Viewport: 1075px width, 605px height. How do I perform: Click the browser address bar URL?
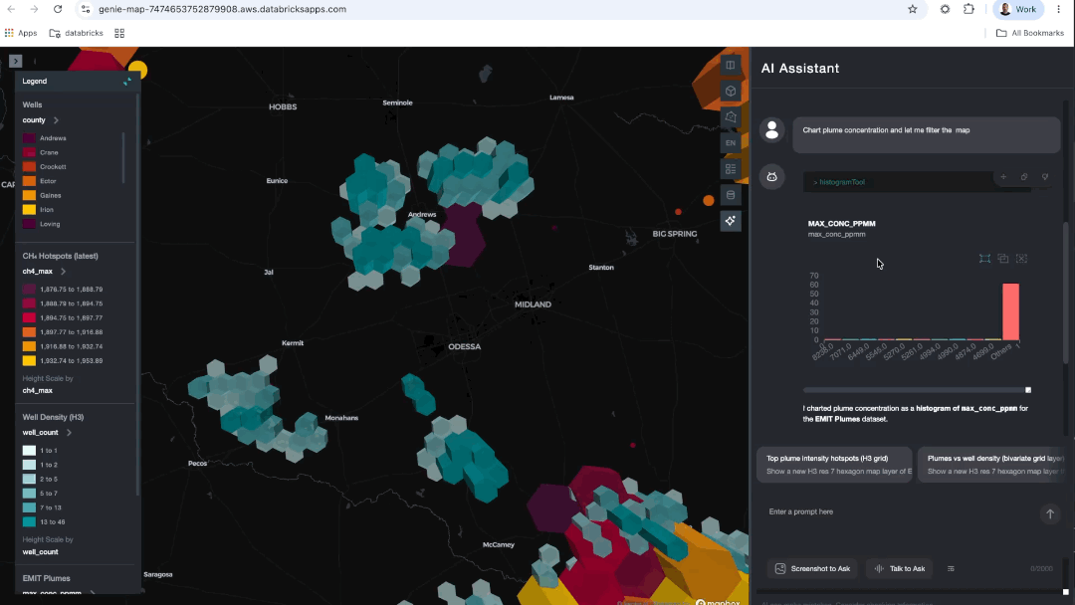click(x=222, y=9)
